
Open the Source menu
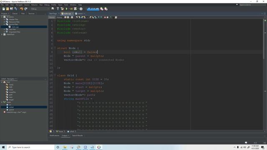(27, 5)
